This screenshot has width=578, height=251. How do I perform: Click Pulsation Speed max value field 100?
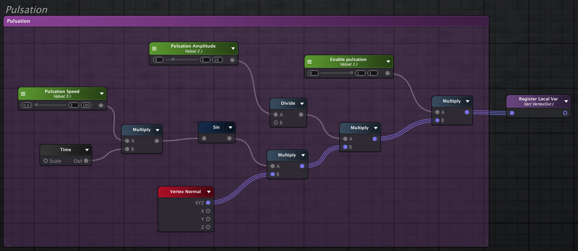pyautogui.click(x=86, y=105)
